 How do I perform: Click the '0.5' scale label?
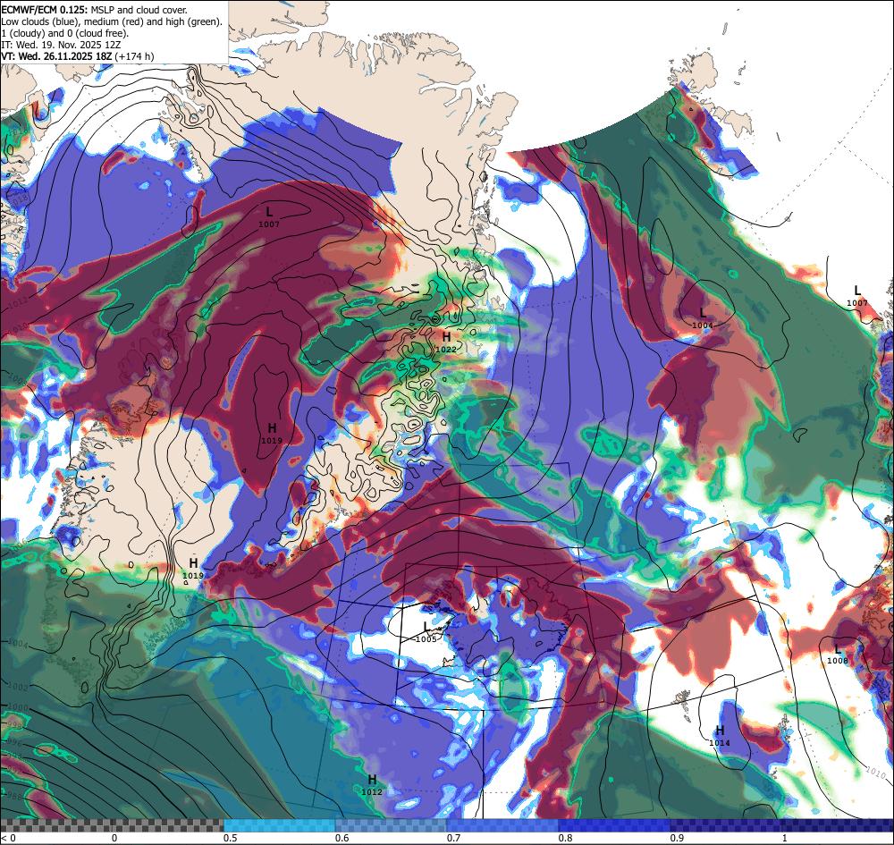click(231, 838)
